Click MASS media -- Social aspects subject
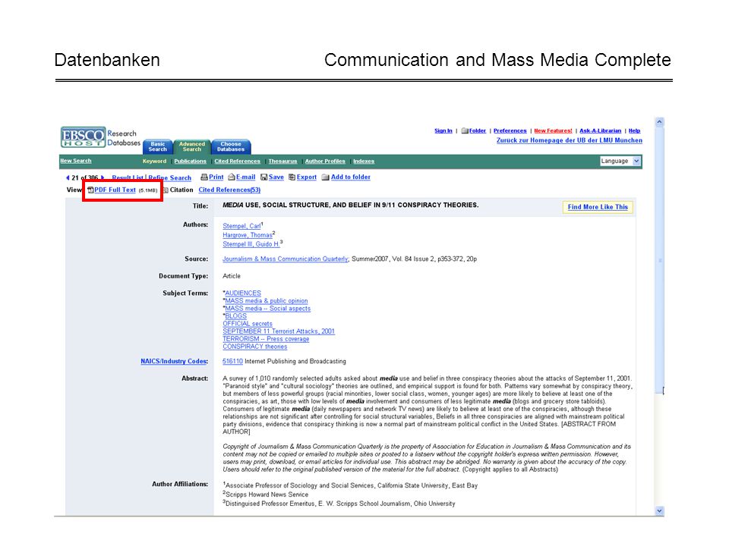Viewport: 729px width, 546px height. click(268, 309)
